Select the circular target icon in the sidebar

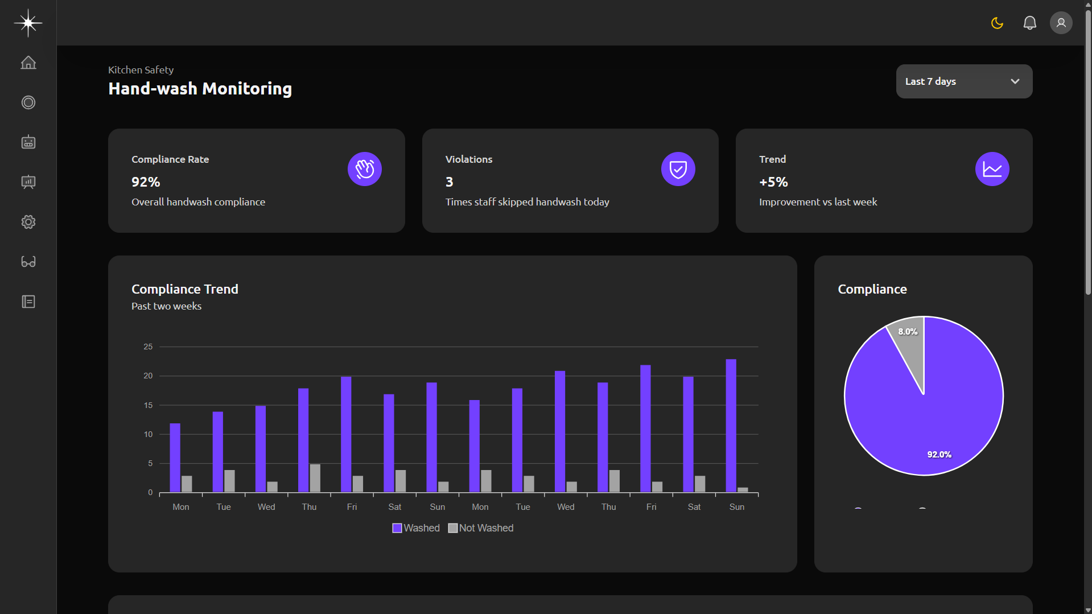[28, 102]
